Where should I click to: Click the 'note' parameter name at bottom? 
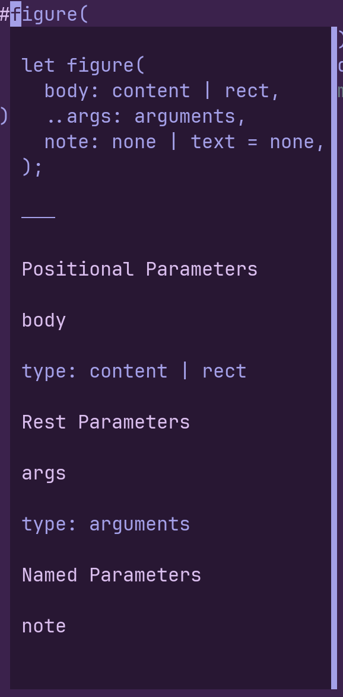coord(44,626)
